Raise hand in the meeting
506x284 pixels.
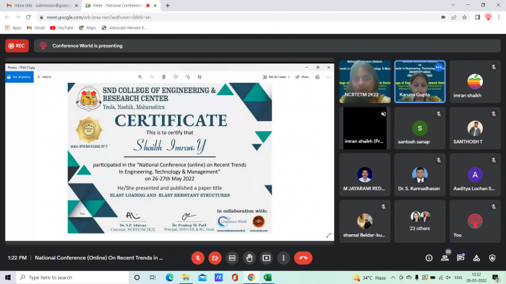[x=249, y=258]
